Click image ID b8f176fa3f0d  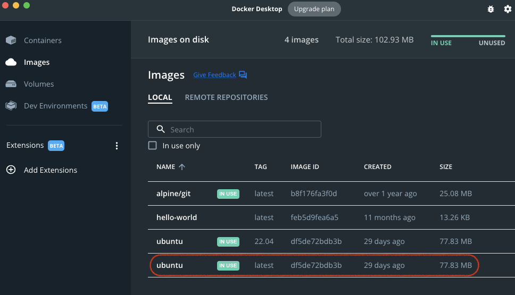coord(314,193)
